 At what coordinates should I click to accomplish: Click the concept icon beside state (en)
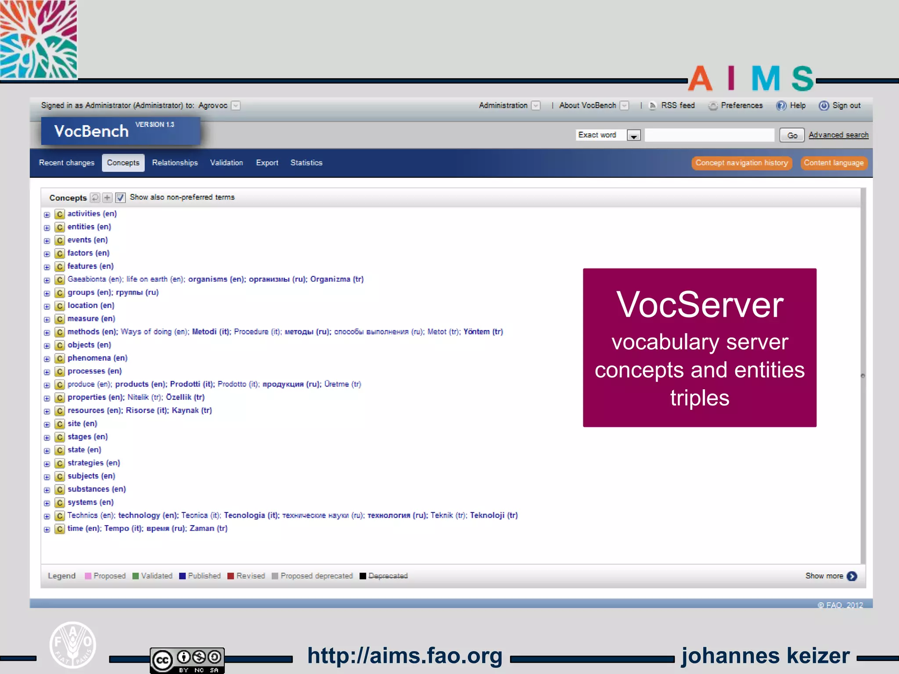pyautogui.click(x=60, y=450)
